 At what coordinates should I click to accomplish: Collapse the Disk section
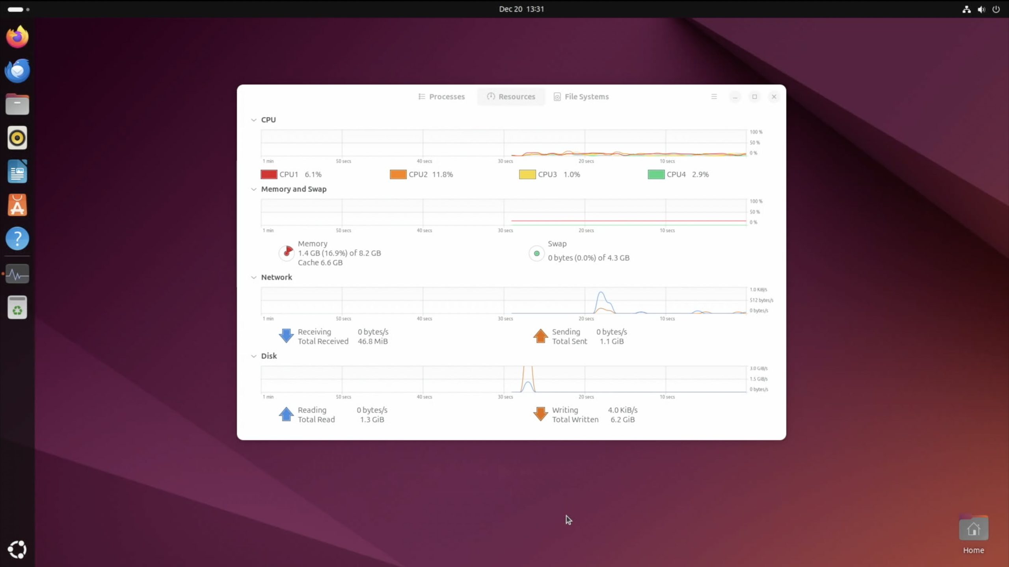[254, 356]
